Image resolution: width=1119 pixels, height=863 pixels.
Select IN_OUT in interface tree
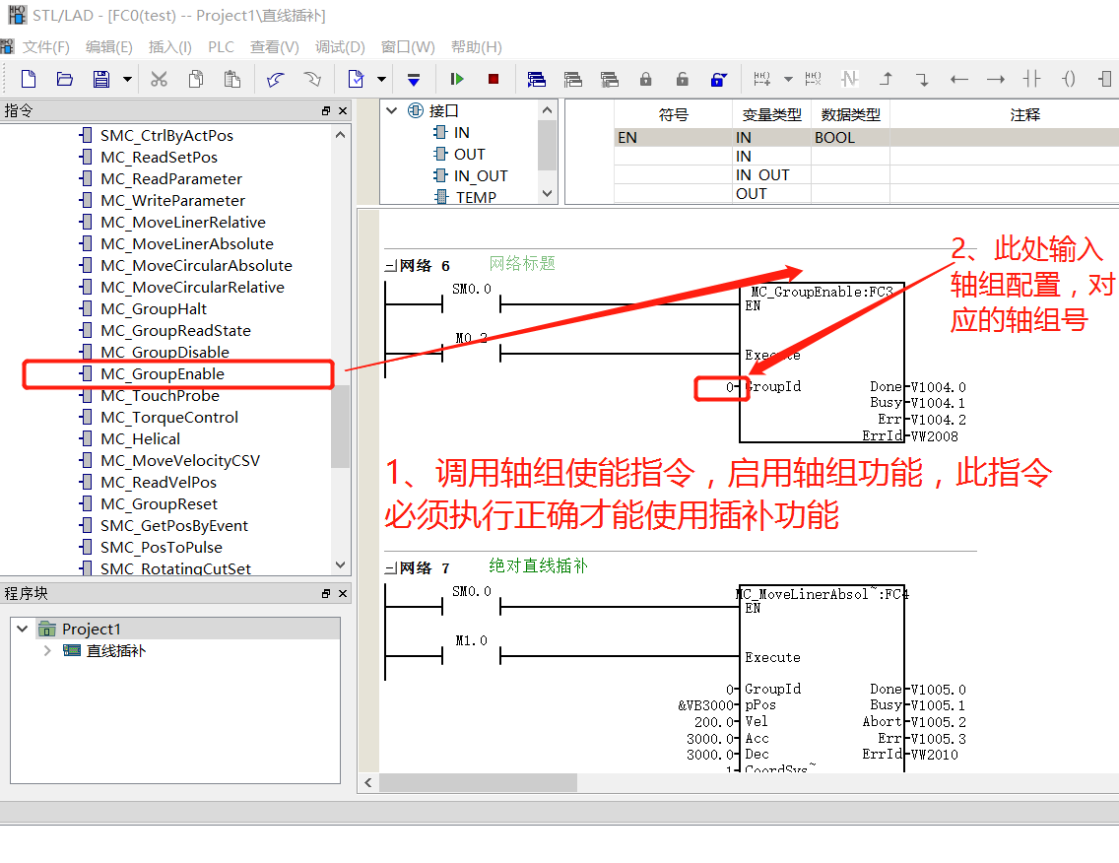coord(481,175)
